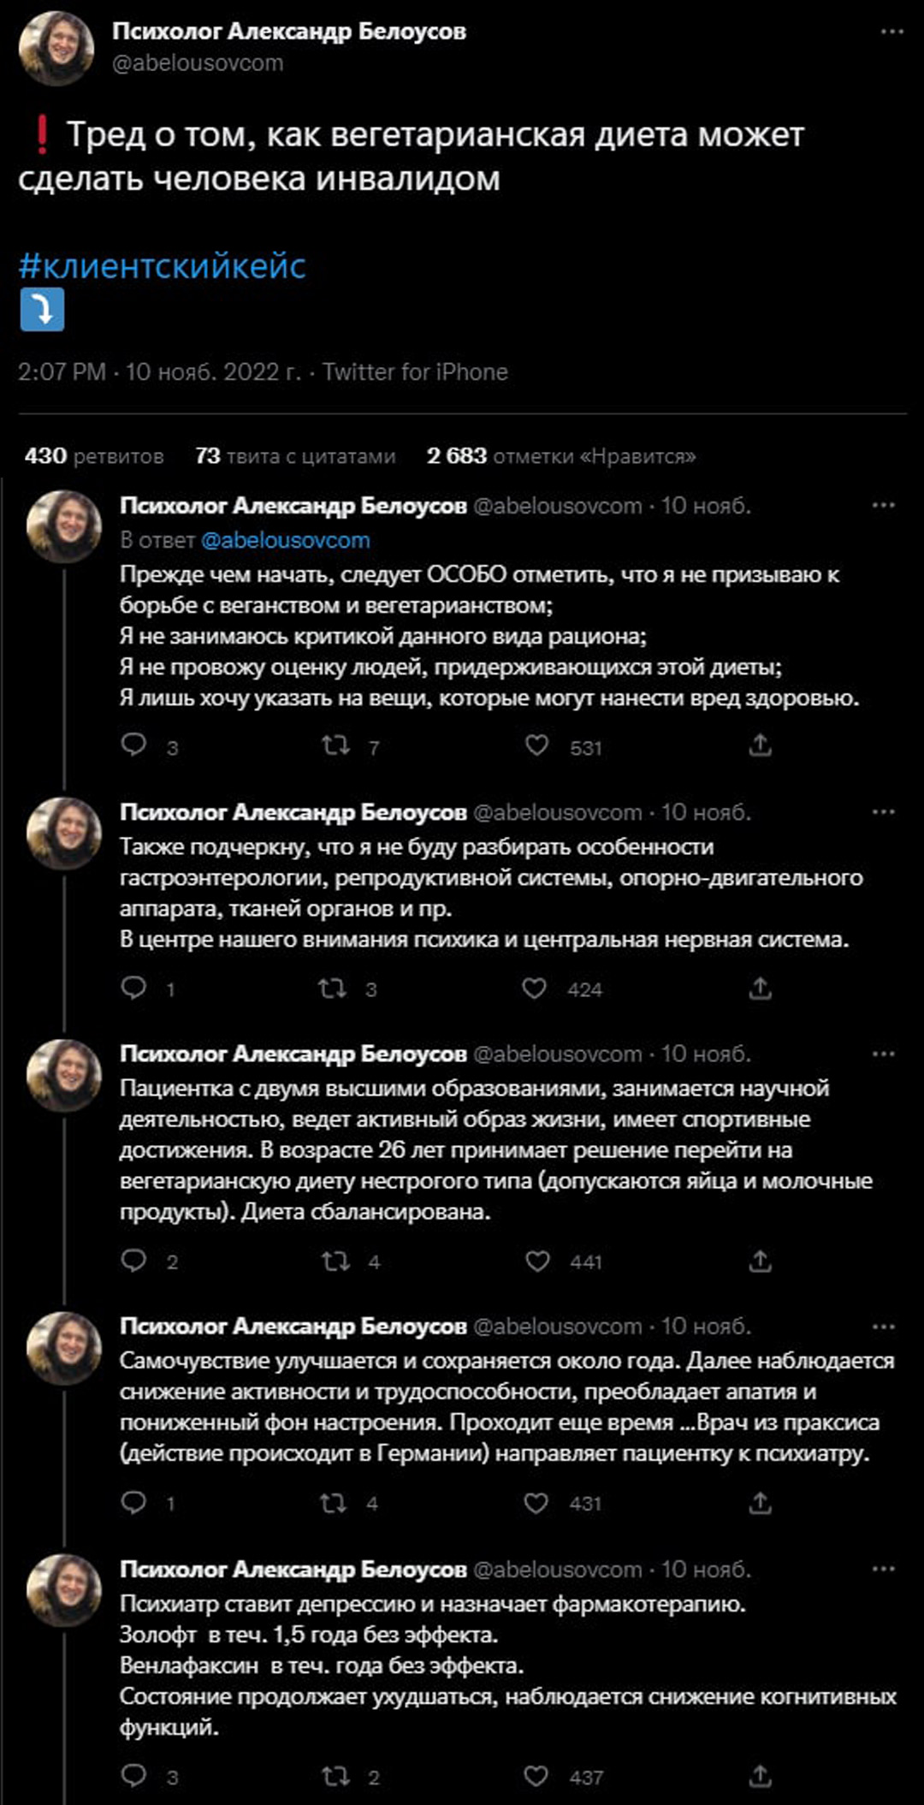924x1805 pixels.
Task: Expand options menu on the Золофт tweet
Action: click(x=883, y=1569)
